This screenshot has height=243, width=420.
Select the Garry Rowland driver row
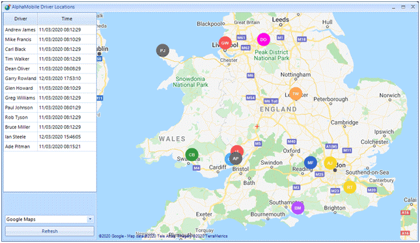coord(50,78)
